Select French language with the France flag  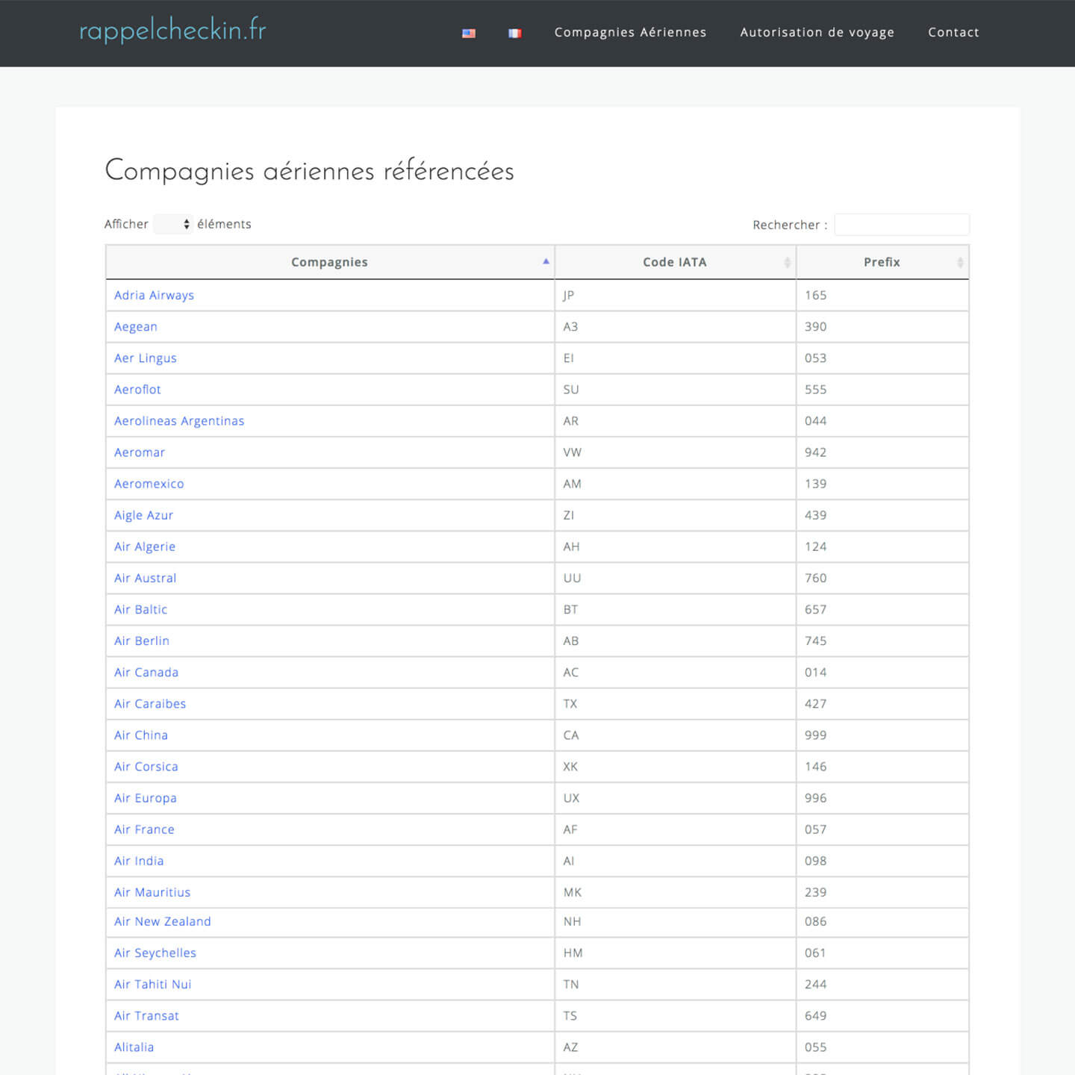tap(514, 33)
